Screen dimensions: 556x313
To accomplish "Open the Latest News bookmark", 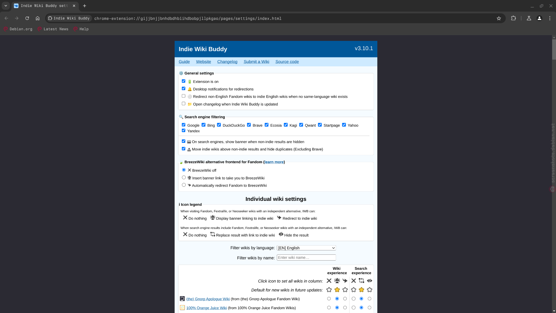I will coord(53,29).
